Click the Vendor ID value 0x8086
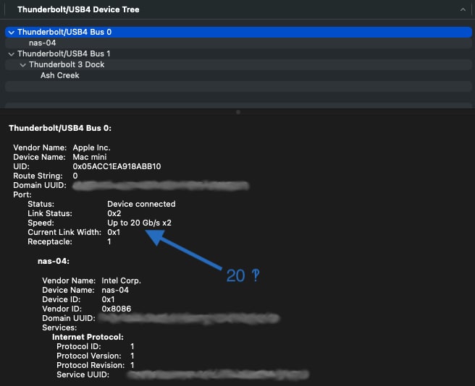This screenshot has height=386, width=475. 117,309
